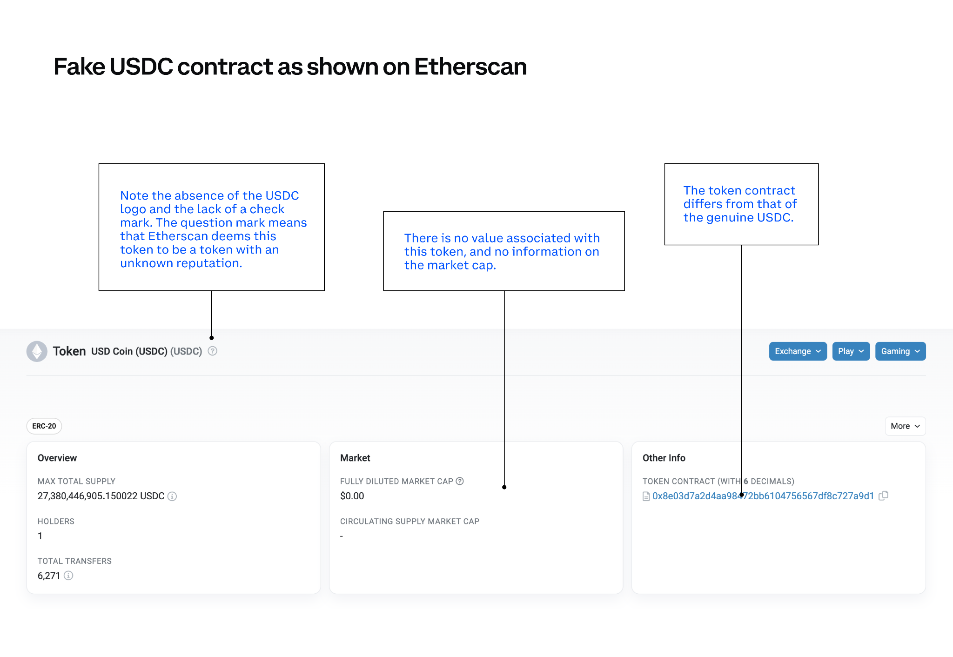Open the Exchange dropdown
The image size is (953, 657).
coord(798,351)
